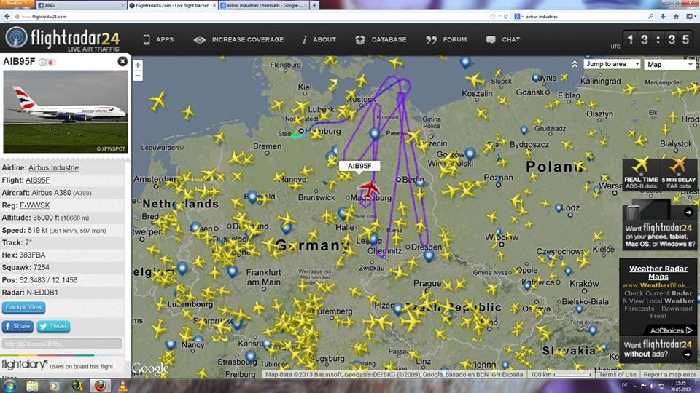Image resolution: width=700 pixels, height=393 pixels.
Task: Go to Firefox home page icon
Action: click(677, 17)
